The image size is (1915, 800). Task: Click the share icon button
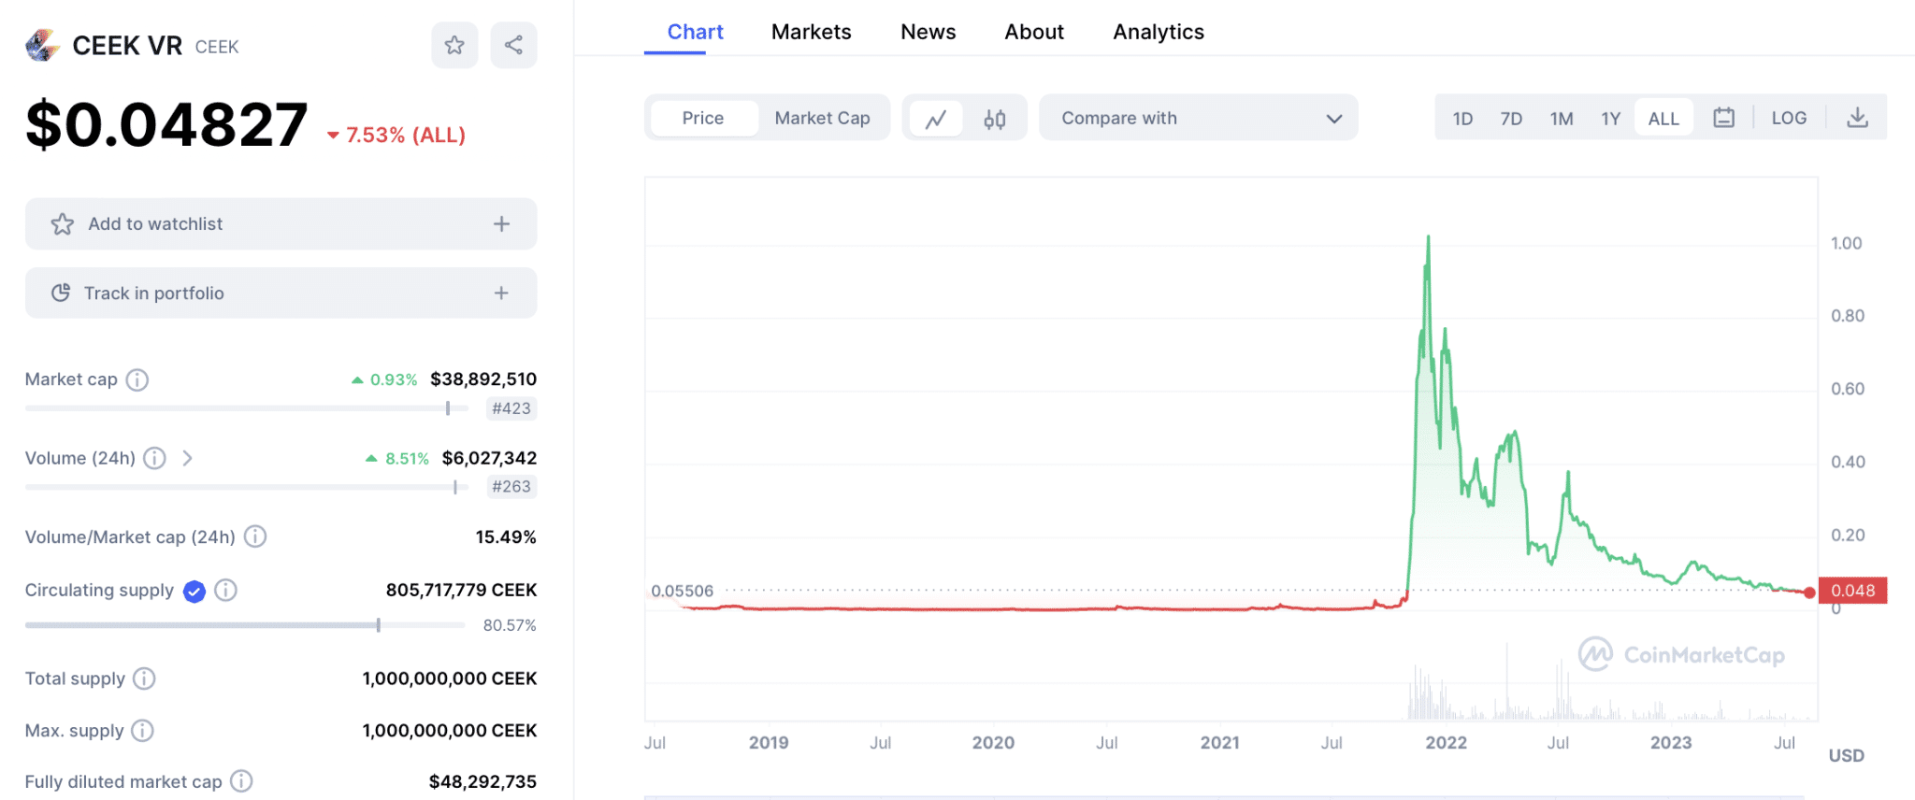coord(513,45)
